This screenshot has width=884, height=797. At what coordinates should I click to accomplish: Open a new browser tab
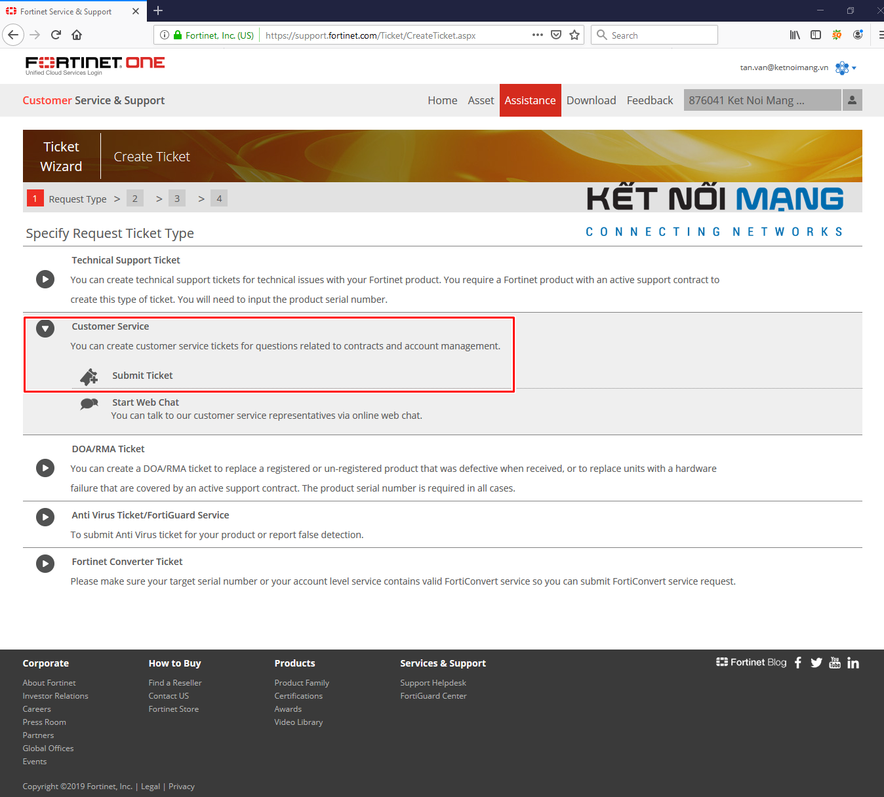tap(158, 10)
